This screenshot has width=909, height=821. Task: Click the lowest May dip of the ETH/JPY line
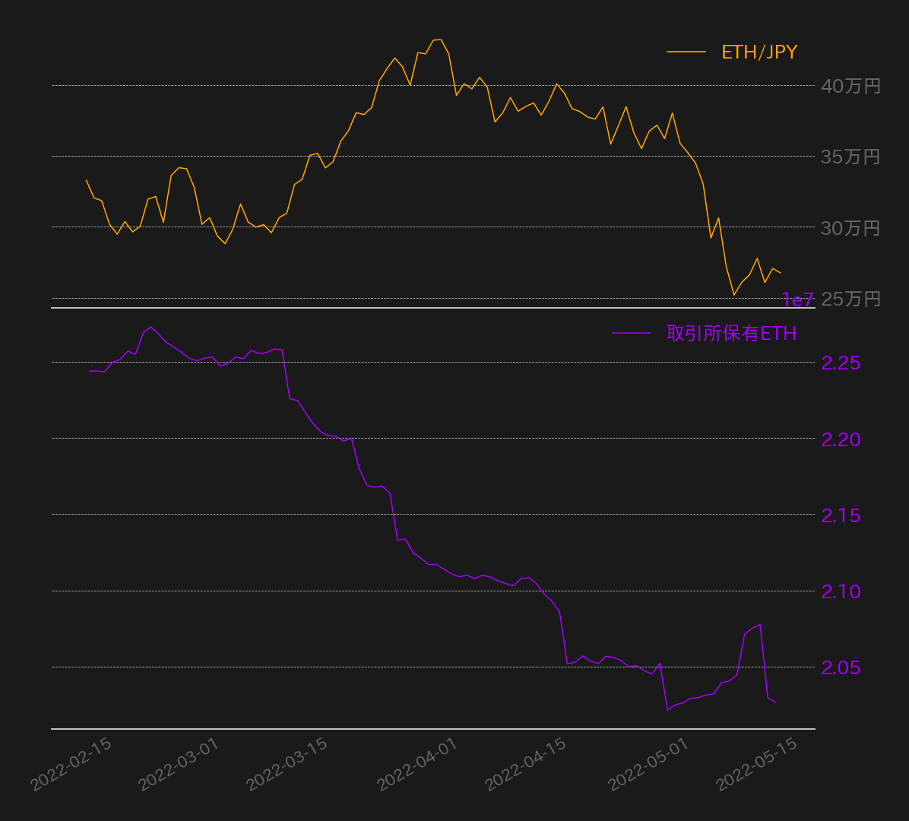pos(734,294)
